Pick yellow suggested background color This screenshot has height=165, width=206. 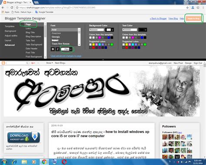[x=93, y=44]
